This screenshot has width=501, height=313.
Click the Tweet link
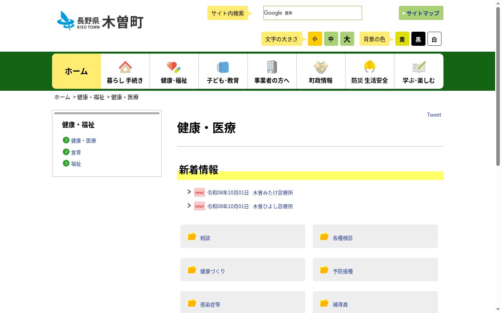coord(434,115)
